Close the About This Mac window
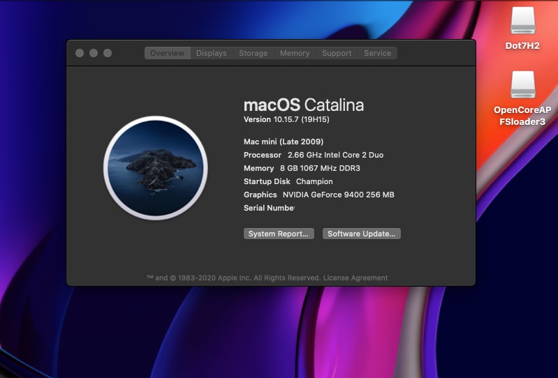The height and width of the screenshot is (378, 558). coord(80,53)
